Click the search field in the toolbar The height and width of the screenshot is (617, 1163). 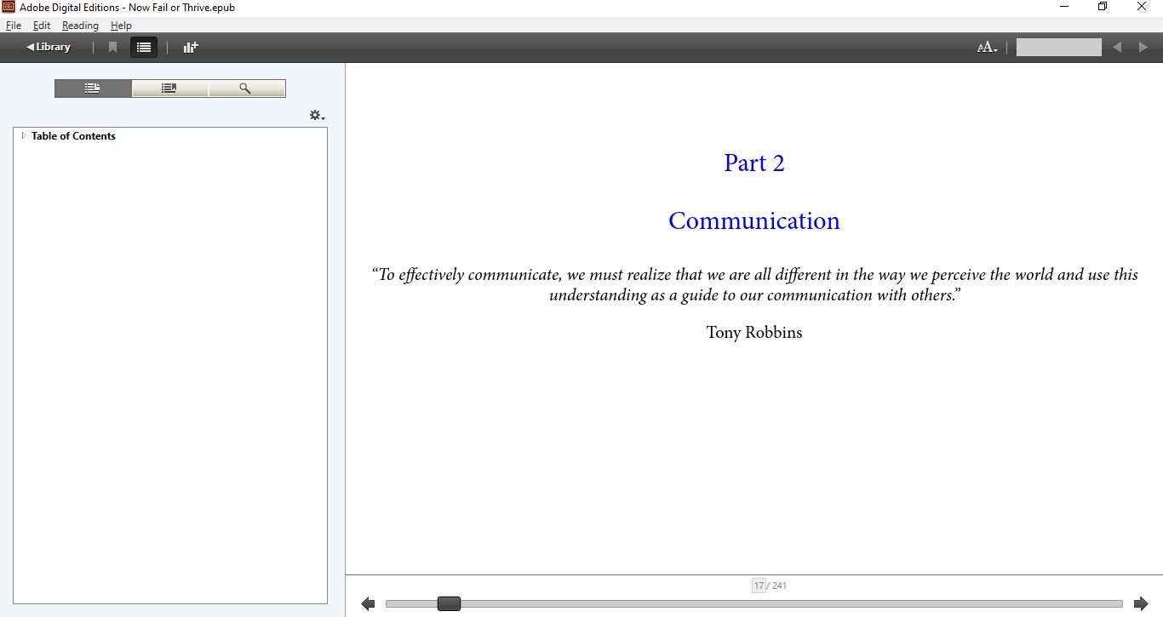pos(1058,48)
